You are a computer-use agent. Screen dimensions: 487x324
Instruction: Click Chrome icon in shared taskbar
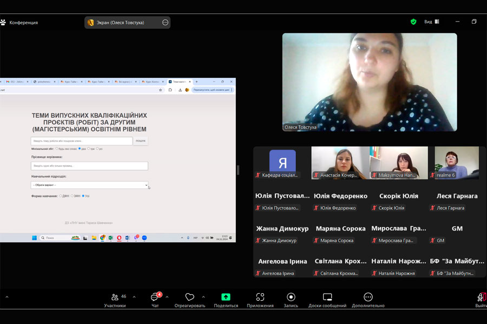102,238
